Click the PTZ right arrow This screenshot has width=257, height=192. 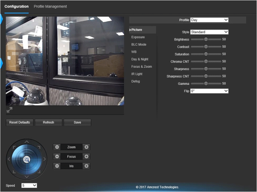45,159
